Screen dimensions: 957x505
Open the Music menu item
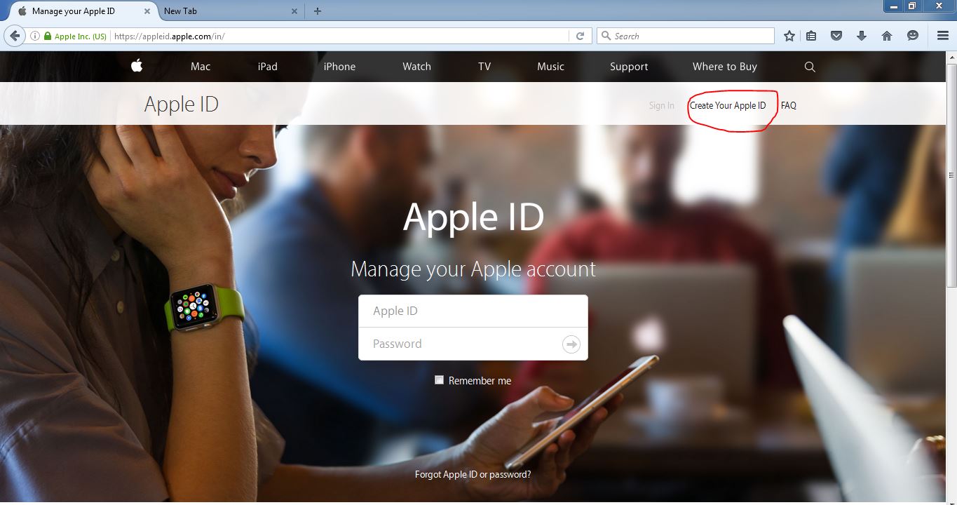pyautogui.click(x=550, y=67)
